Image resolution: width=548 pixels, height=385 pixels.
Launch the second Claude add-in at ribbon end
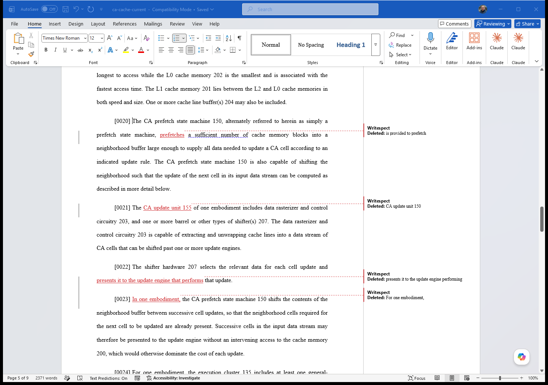[x=518, y=41]
